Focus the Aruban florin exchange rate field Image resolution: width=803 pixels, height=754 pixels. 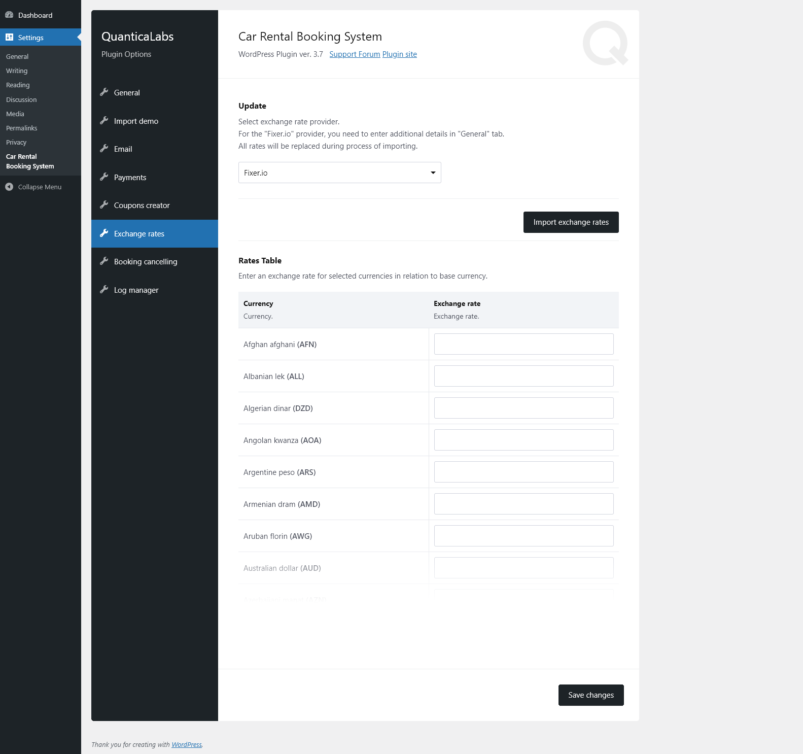point(524,536)
